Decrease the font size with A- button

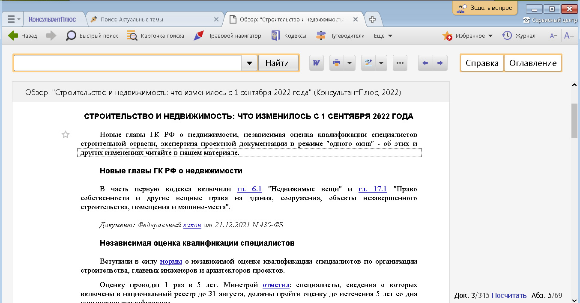tap(553, 36)
